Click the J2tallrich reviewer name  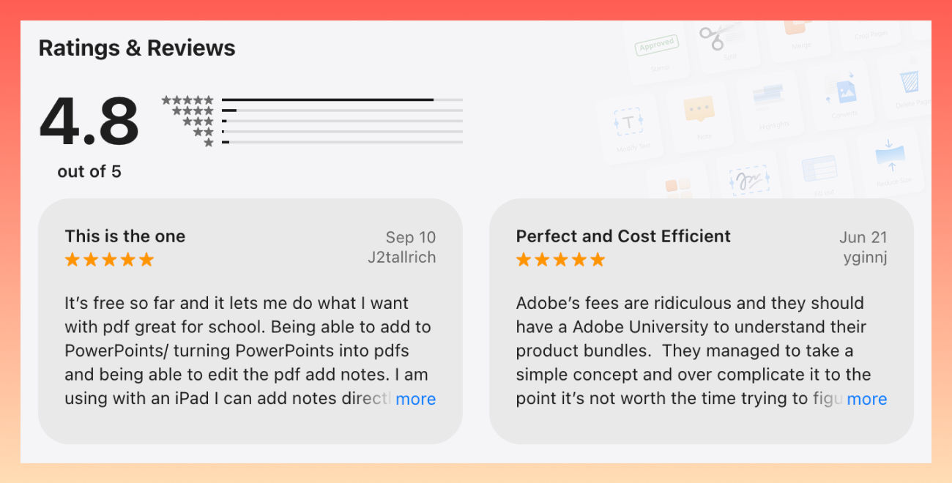click(401, 258)
